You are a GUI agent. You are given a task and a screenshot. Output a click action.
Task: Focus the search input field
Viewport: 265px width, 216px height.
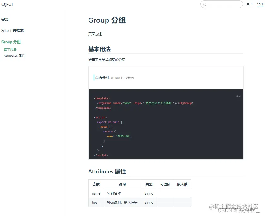coord(222,4)
